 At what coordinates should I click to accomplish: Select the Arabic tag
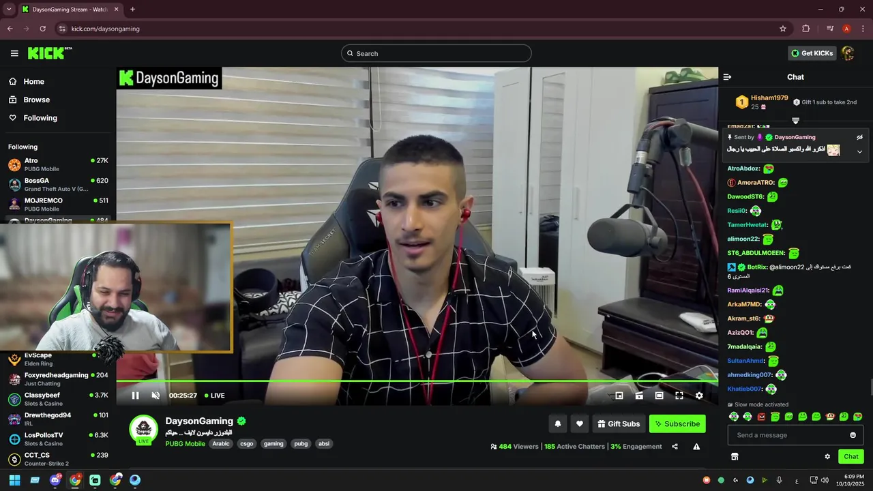(221, 444)
